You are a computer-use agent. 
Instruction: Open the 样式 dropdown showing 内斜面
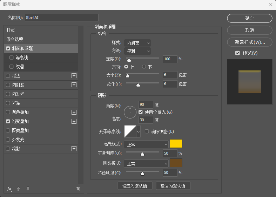[x=137, y=43]
